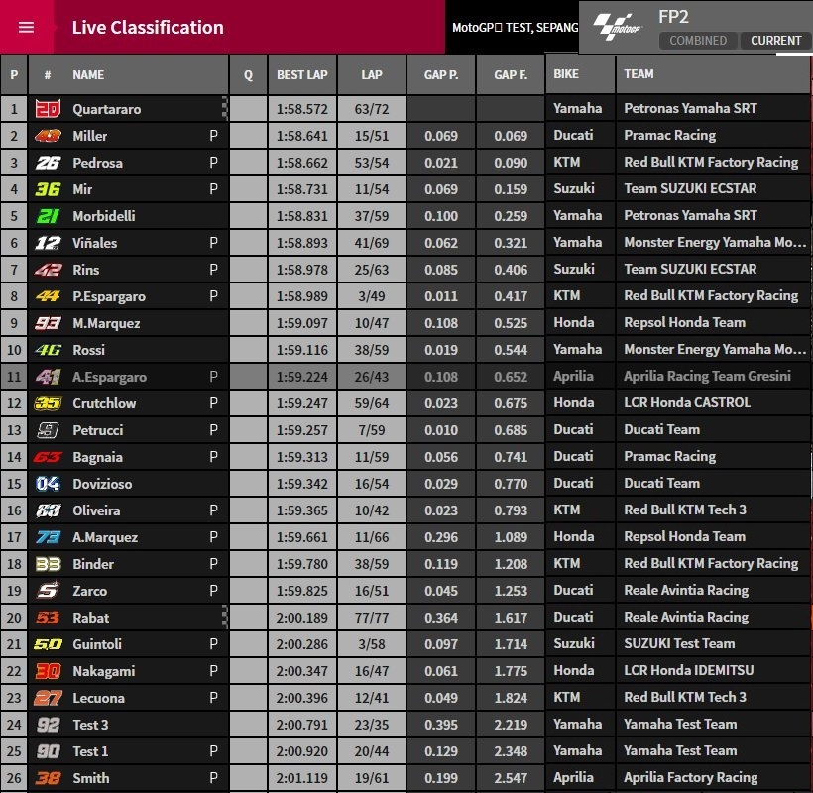Select Quartararo's number 20 badge

pos(48,109)
